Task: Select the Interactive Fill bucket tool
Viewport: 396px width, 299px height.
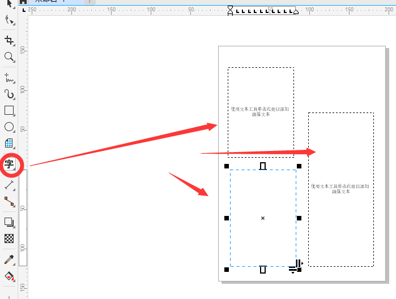Action: (x=9, y=276)
